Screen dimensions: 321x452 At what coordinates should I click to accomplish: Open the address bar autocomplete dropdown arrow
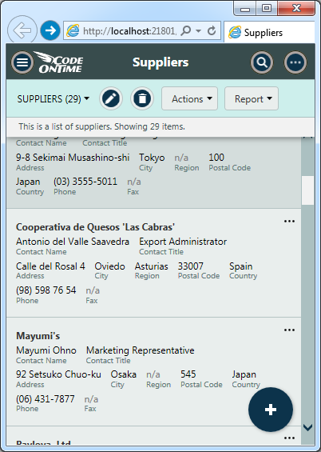[199, 30]
